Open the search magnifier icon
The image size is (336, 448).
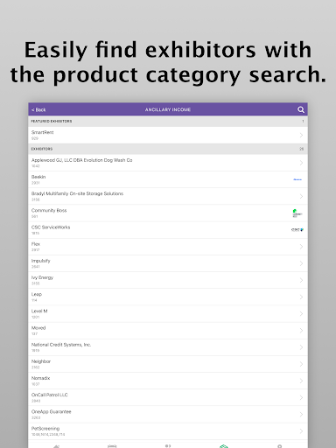[x=301, y=109]
